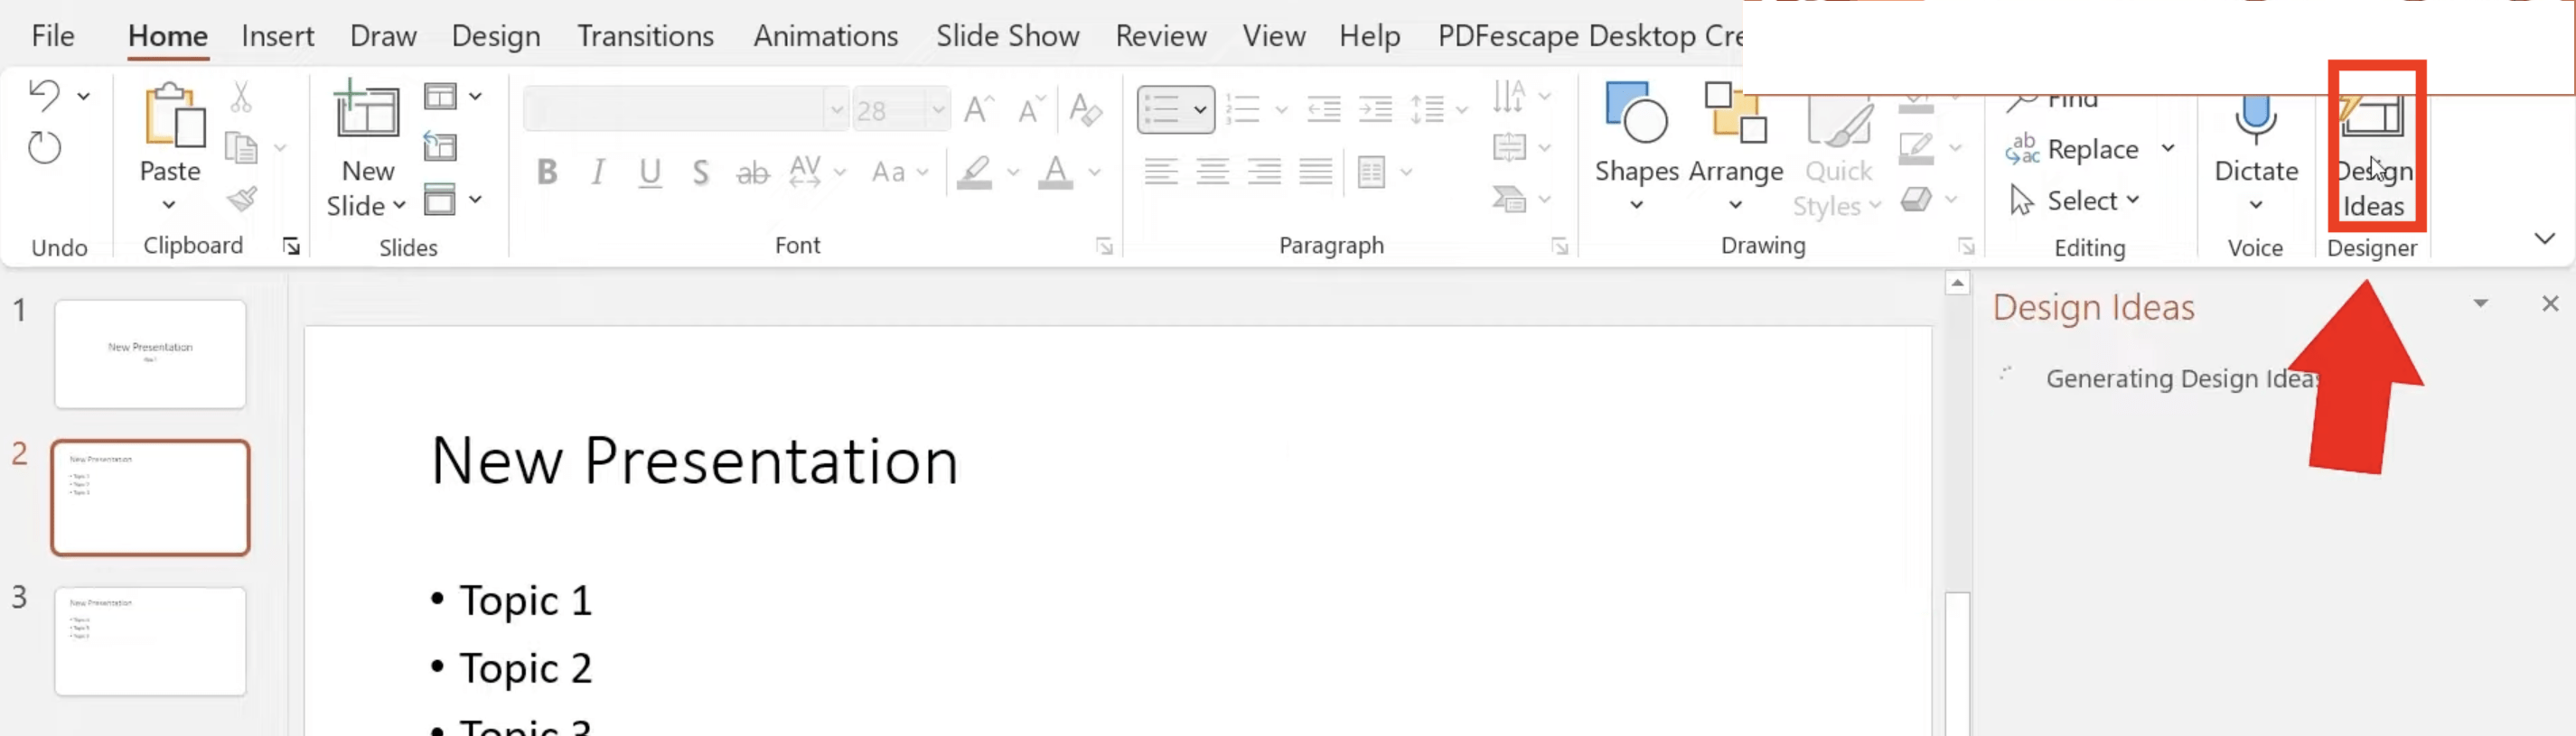Close the Design Ideas pane
2576x736 pixels.
pos(2550,303)
